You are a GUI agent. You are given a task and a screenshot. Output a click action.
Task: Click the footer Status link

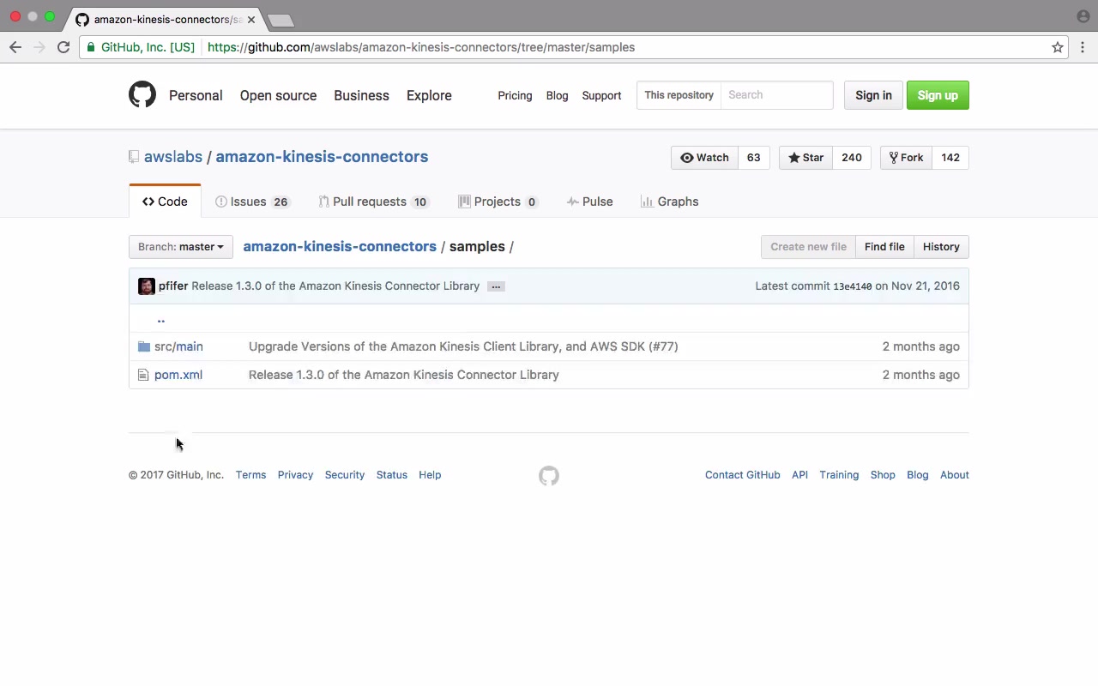pyautogui.click(x=392, y=475)
